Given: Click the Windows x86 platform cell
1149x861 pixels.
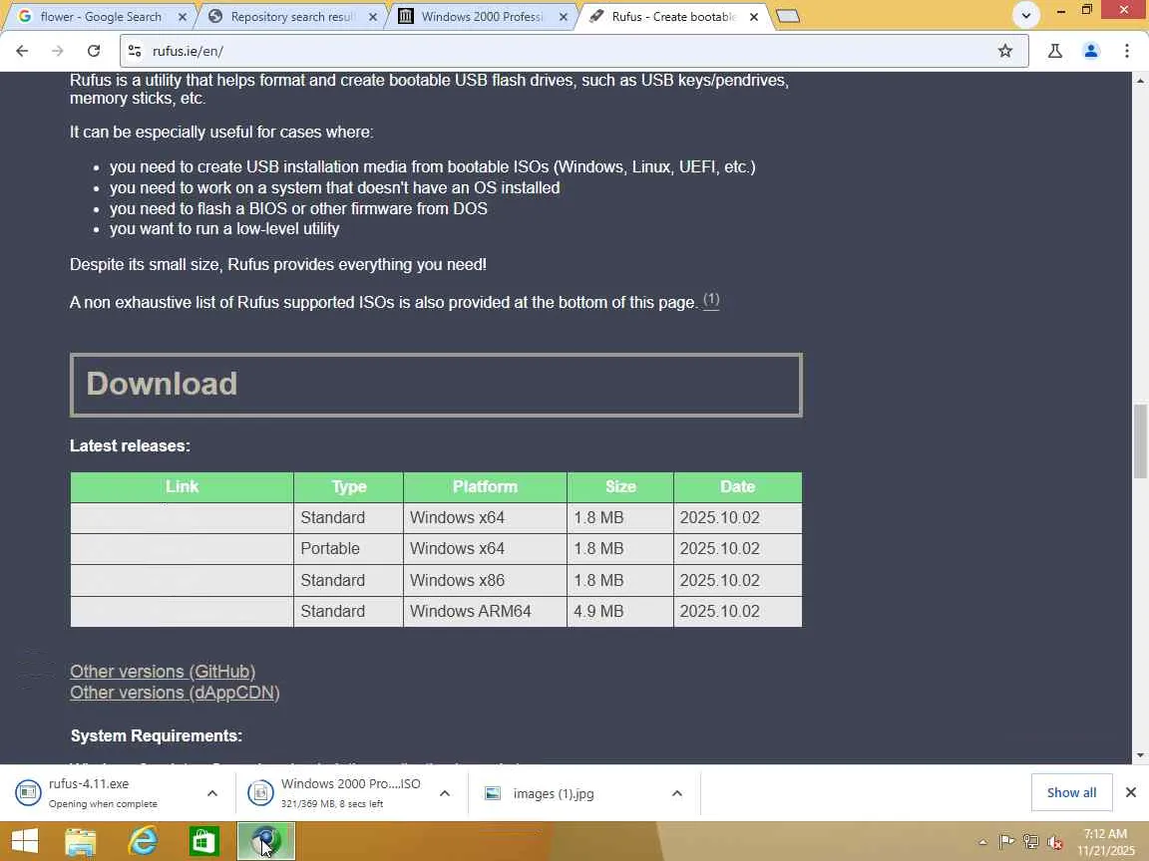Looking at the screenshot, I should pos(485,580).
